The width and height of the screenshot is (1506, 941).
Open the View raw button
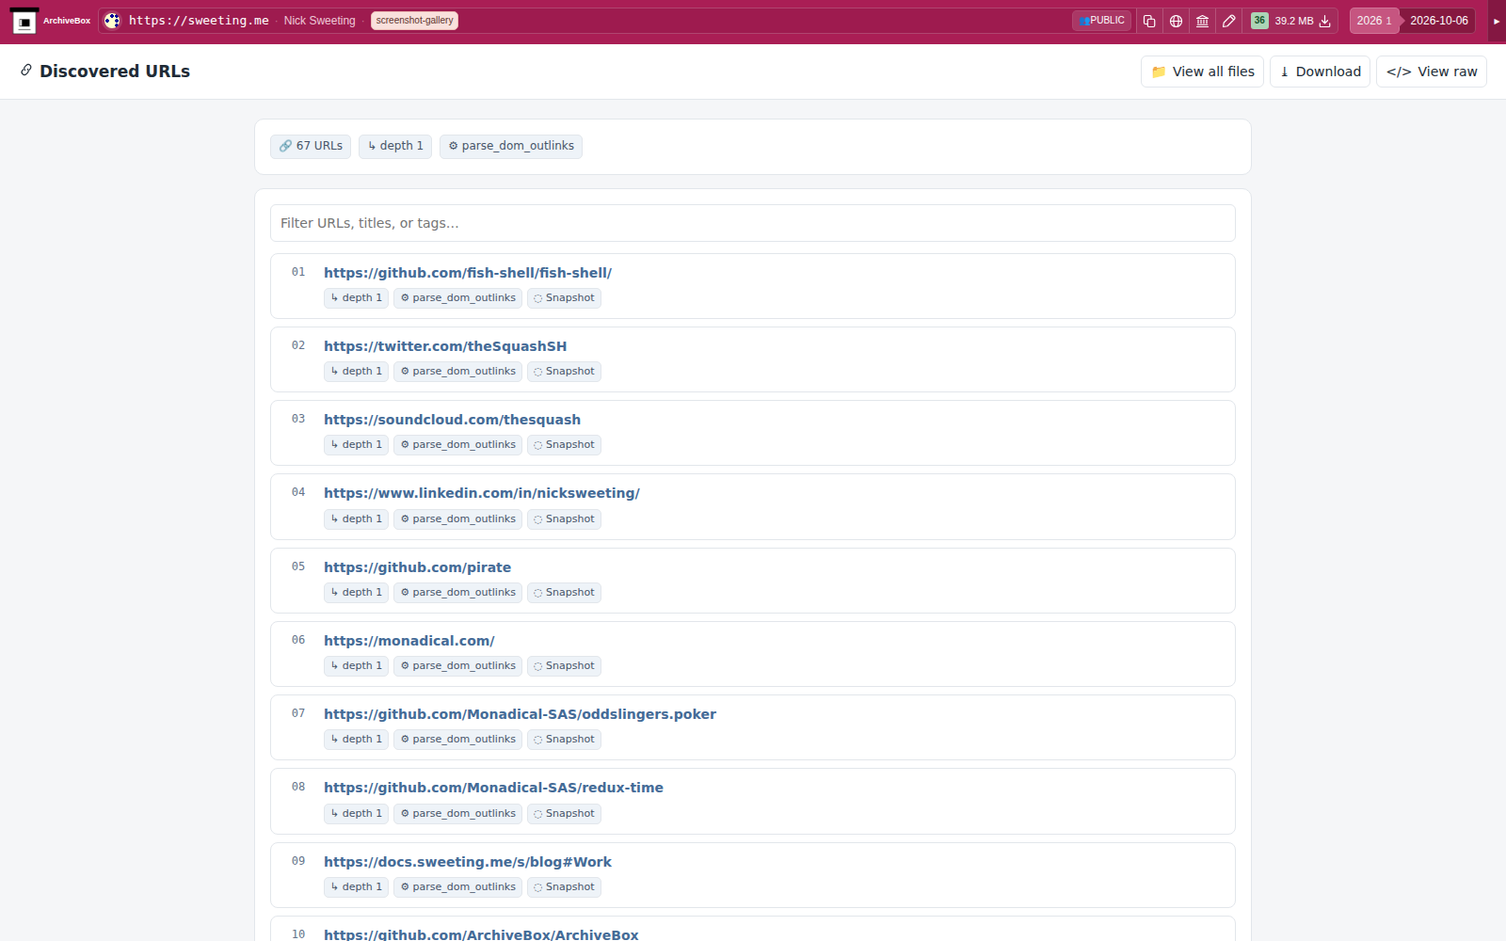point(1431,72)
